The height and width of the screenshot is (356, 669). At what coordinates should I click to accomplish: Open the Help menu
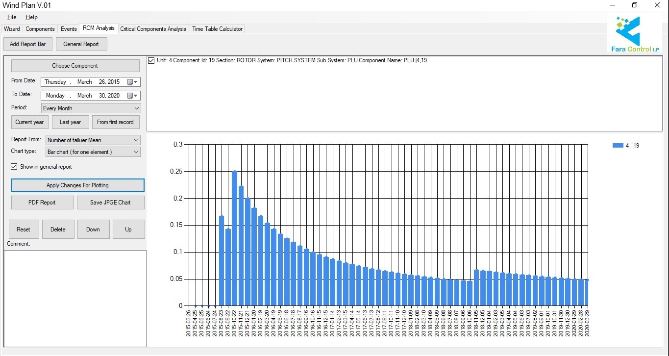pos(31,17)
